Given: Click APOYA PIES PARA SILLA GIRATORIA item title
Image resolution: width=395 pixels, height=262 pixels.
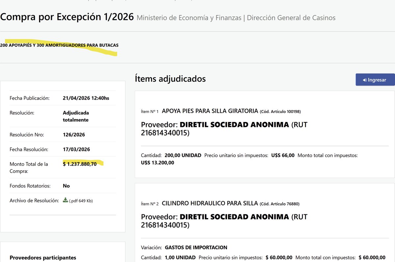Looking at the screenshot, I should click(210, 111).
